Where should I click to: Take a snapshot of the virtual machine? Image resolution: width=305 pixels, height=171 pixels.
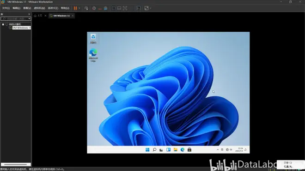click(x=94, y=8)
